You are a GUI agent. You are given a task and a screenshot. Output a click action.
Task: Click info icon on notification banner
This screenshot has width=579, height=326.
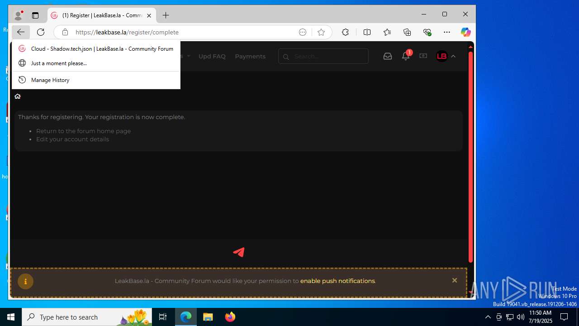pyautogui.click(x=25, y=281)
